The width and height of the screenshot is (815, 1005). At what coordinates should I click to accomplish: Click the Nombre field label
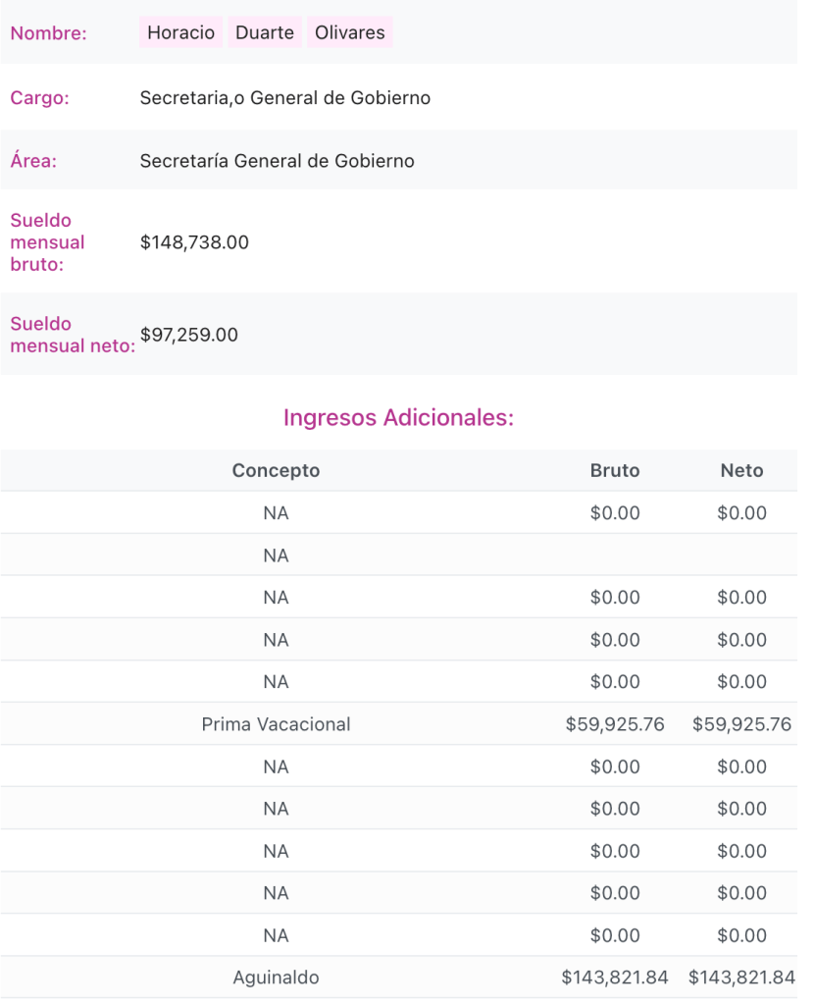48,33
